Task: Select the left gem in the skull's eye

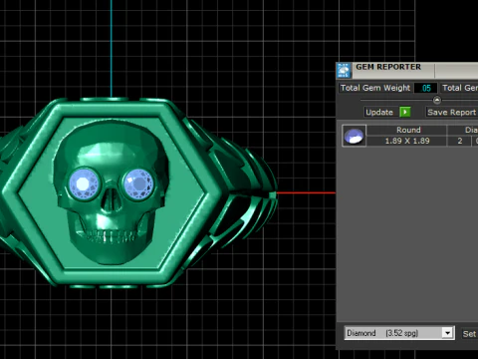Action: point(84,183)
